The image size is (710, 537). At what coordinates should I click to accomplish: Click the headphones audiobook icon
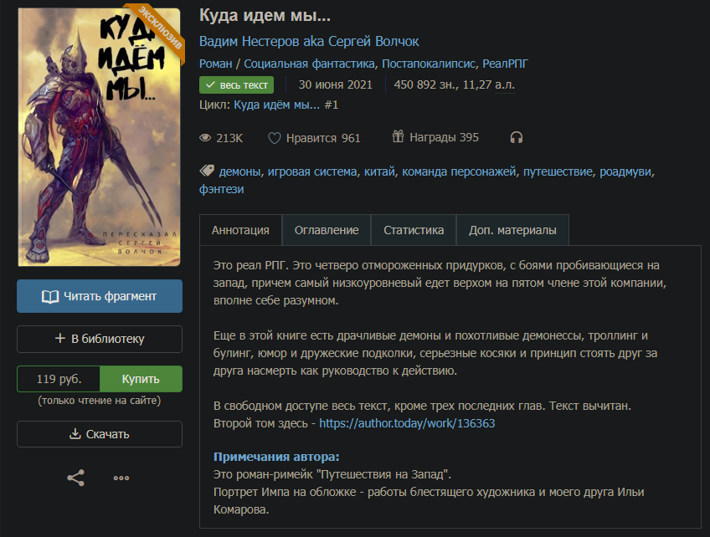coord(517,137)
